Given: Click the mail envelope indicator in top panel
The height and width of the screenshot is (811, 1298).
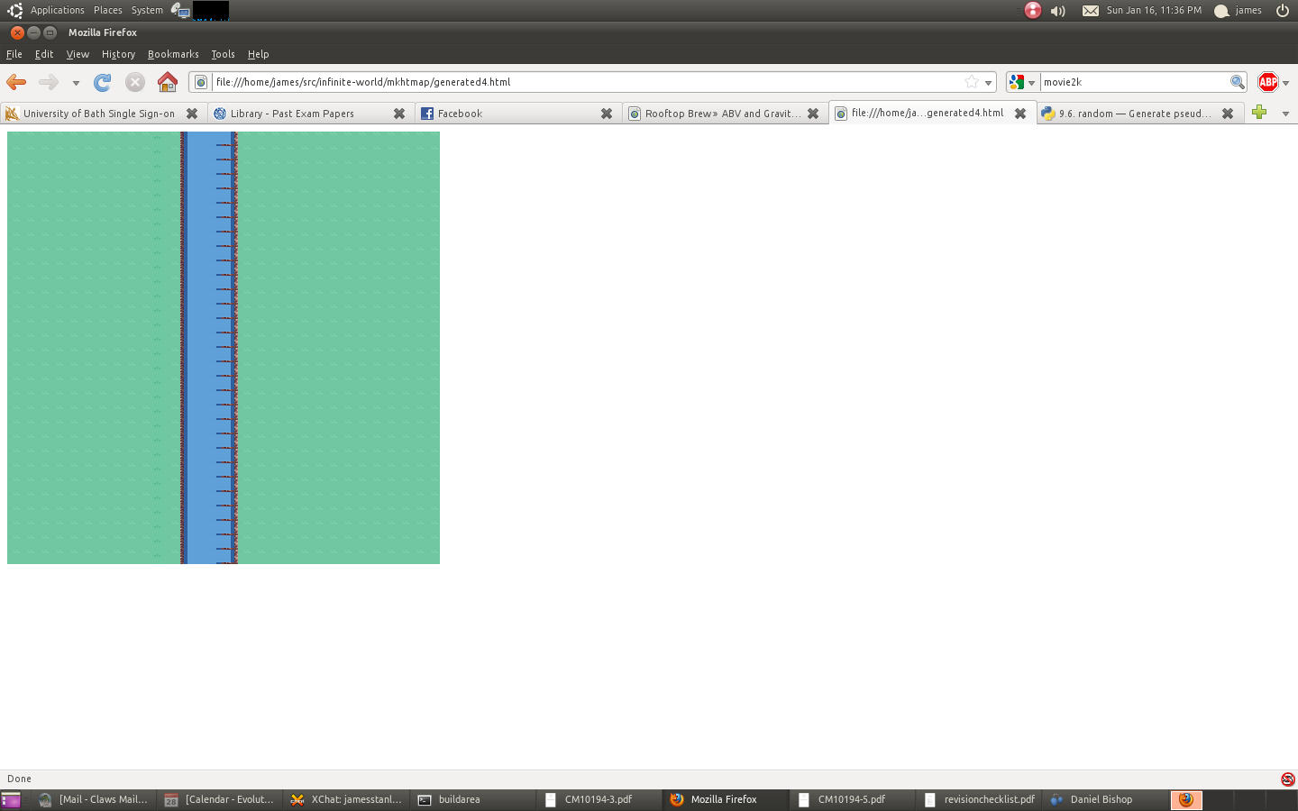Looking at the screenshot, I should pos(1090,11).
